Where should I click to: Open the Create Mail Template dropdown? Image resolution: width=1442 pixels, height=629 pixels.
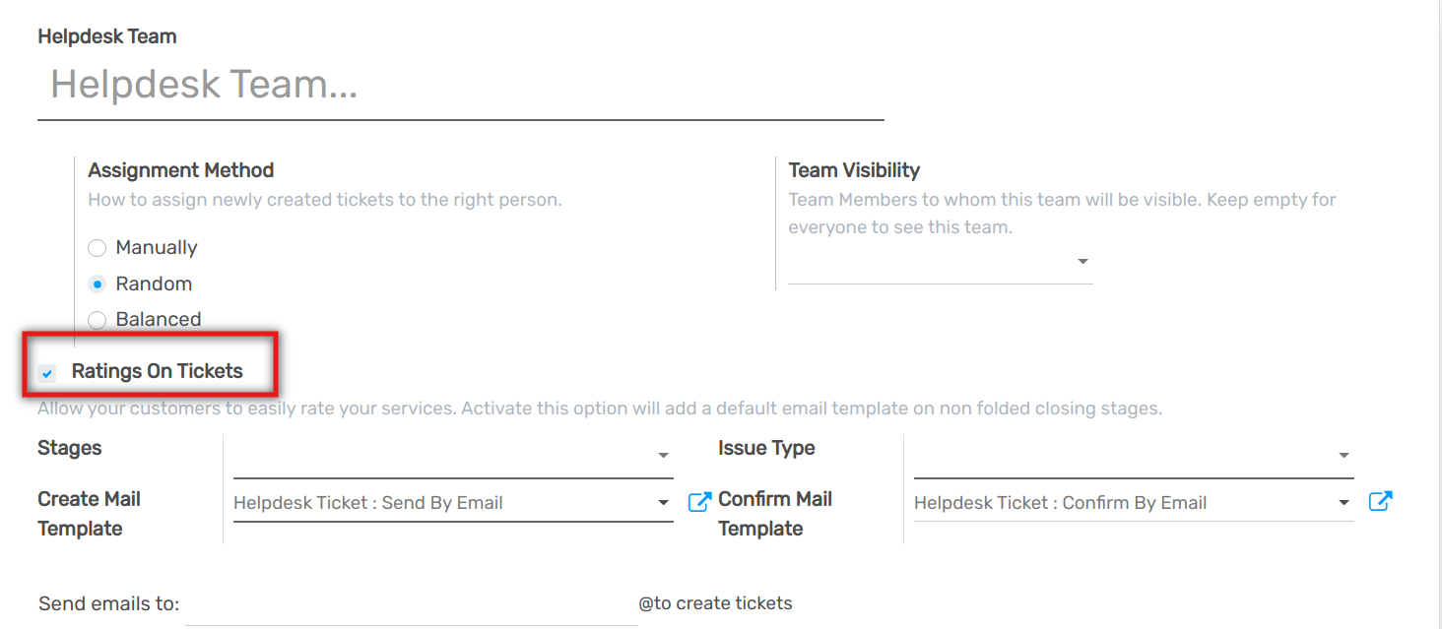663,502
